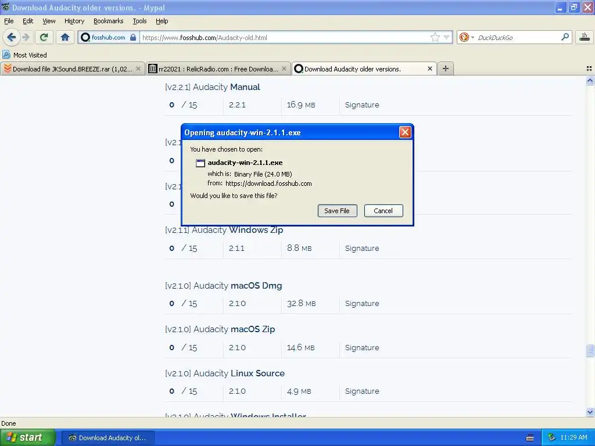The width and height of the screenshot is (595, 446).
Task: Open the DuckDuckGo search engine selector
Action: pyautogui.click(x=467, y=37)
